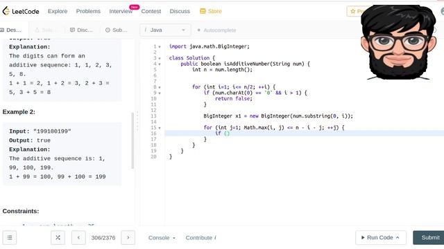The width and height of the screenshot is (444, 249).
Task: Click the Example 2 heading
Action: pyautogui.click(x=19, y=112)
